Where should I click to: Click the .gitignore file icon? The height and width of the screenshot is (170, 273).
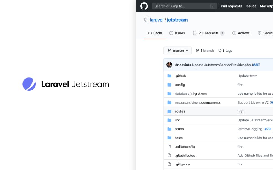169,164
